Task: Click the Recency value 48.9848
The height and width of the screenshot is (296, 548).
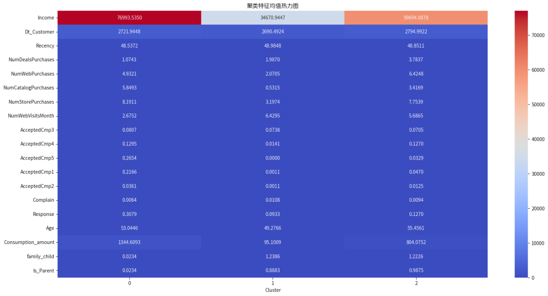Action: point(272,46)
